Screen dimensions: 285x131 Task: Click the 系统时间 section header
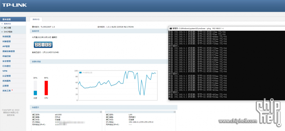[x=99, y=31]
